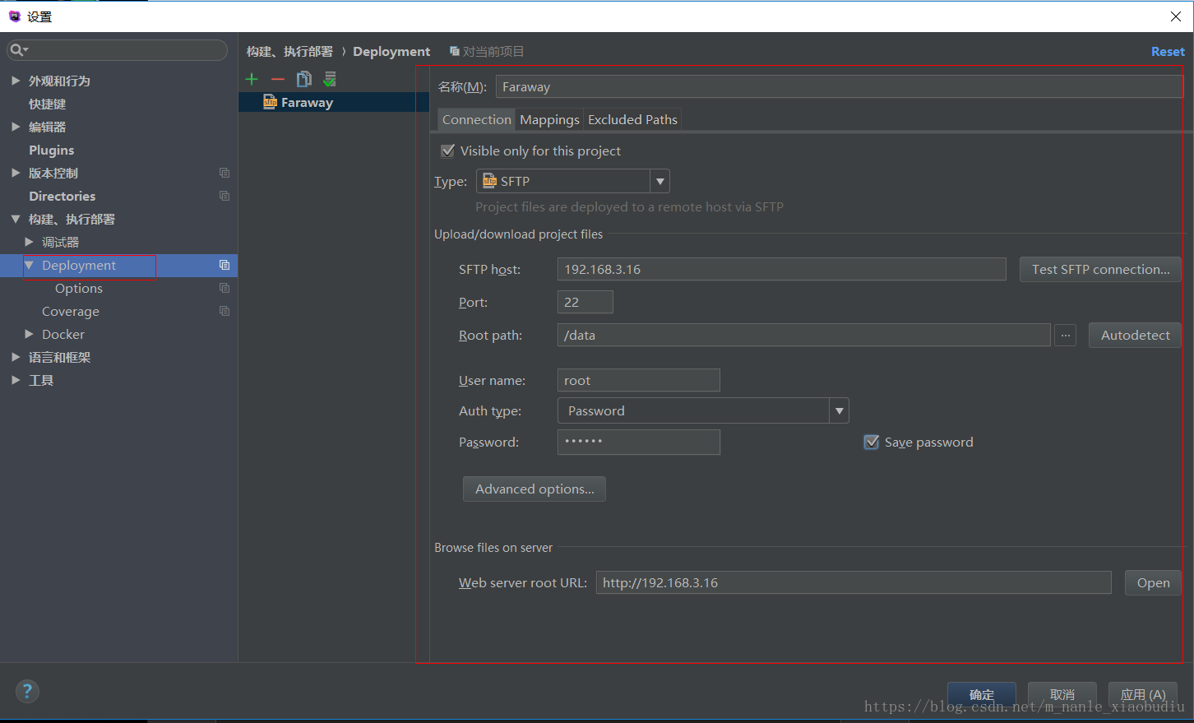Viewport: 1194px width, 723px height.
Task: Click project-level icon beside Deployment
Action: tap(224, 265)
